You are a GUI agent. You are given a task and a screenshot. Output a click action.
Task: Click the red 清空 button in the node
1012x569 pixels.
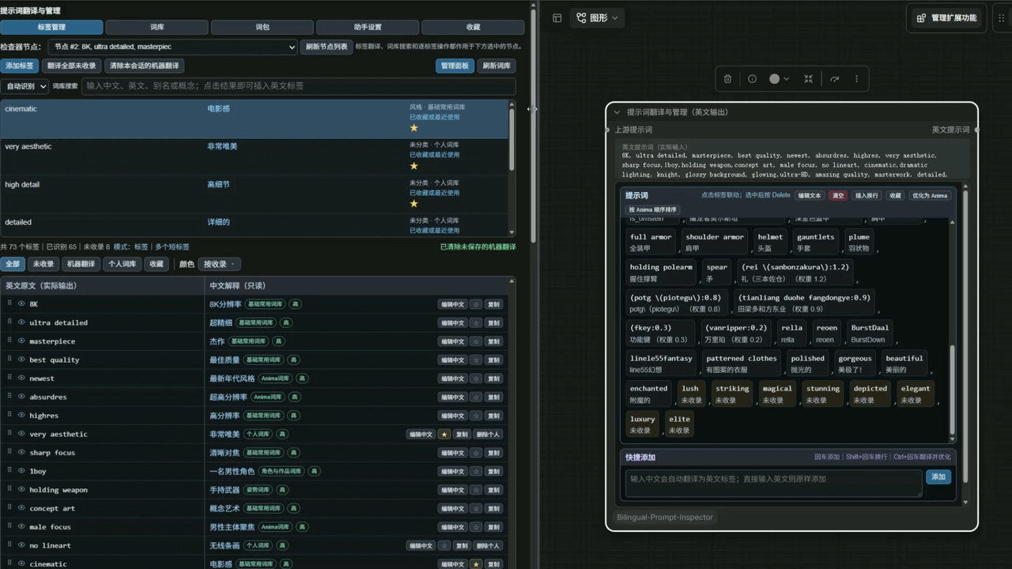tap(838, 195)
